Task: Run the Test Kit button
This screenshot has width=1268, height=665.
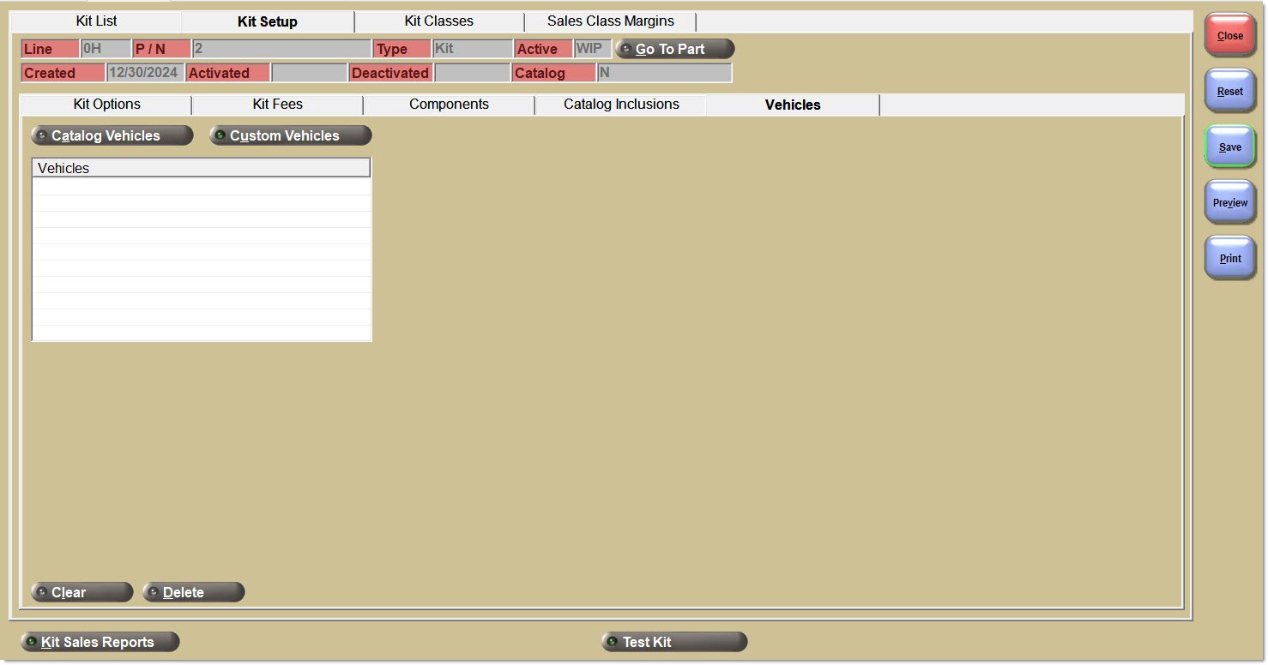Action: [x=673, y=643]
